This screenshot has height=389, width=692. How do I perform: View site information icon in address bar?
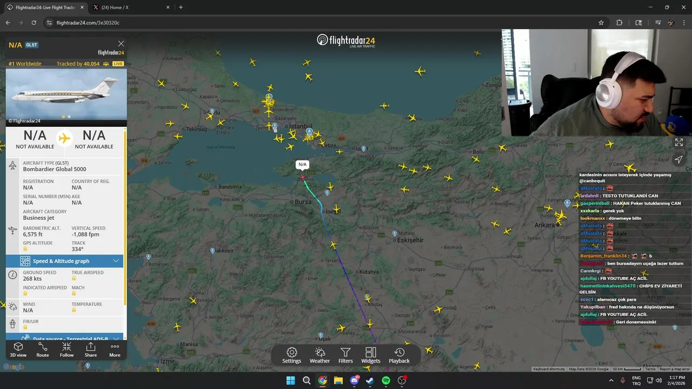(49, 23)
